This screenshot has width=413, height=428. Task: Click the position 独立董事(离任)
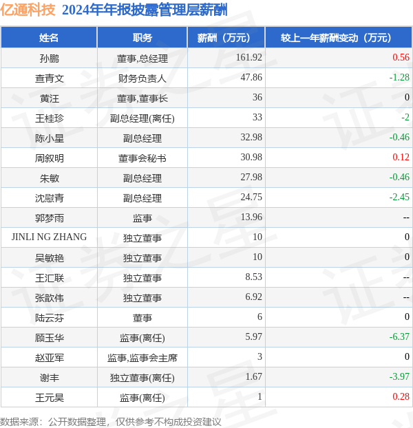coord(142,378)
